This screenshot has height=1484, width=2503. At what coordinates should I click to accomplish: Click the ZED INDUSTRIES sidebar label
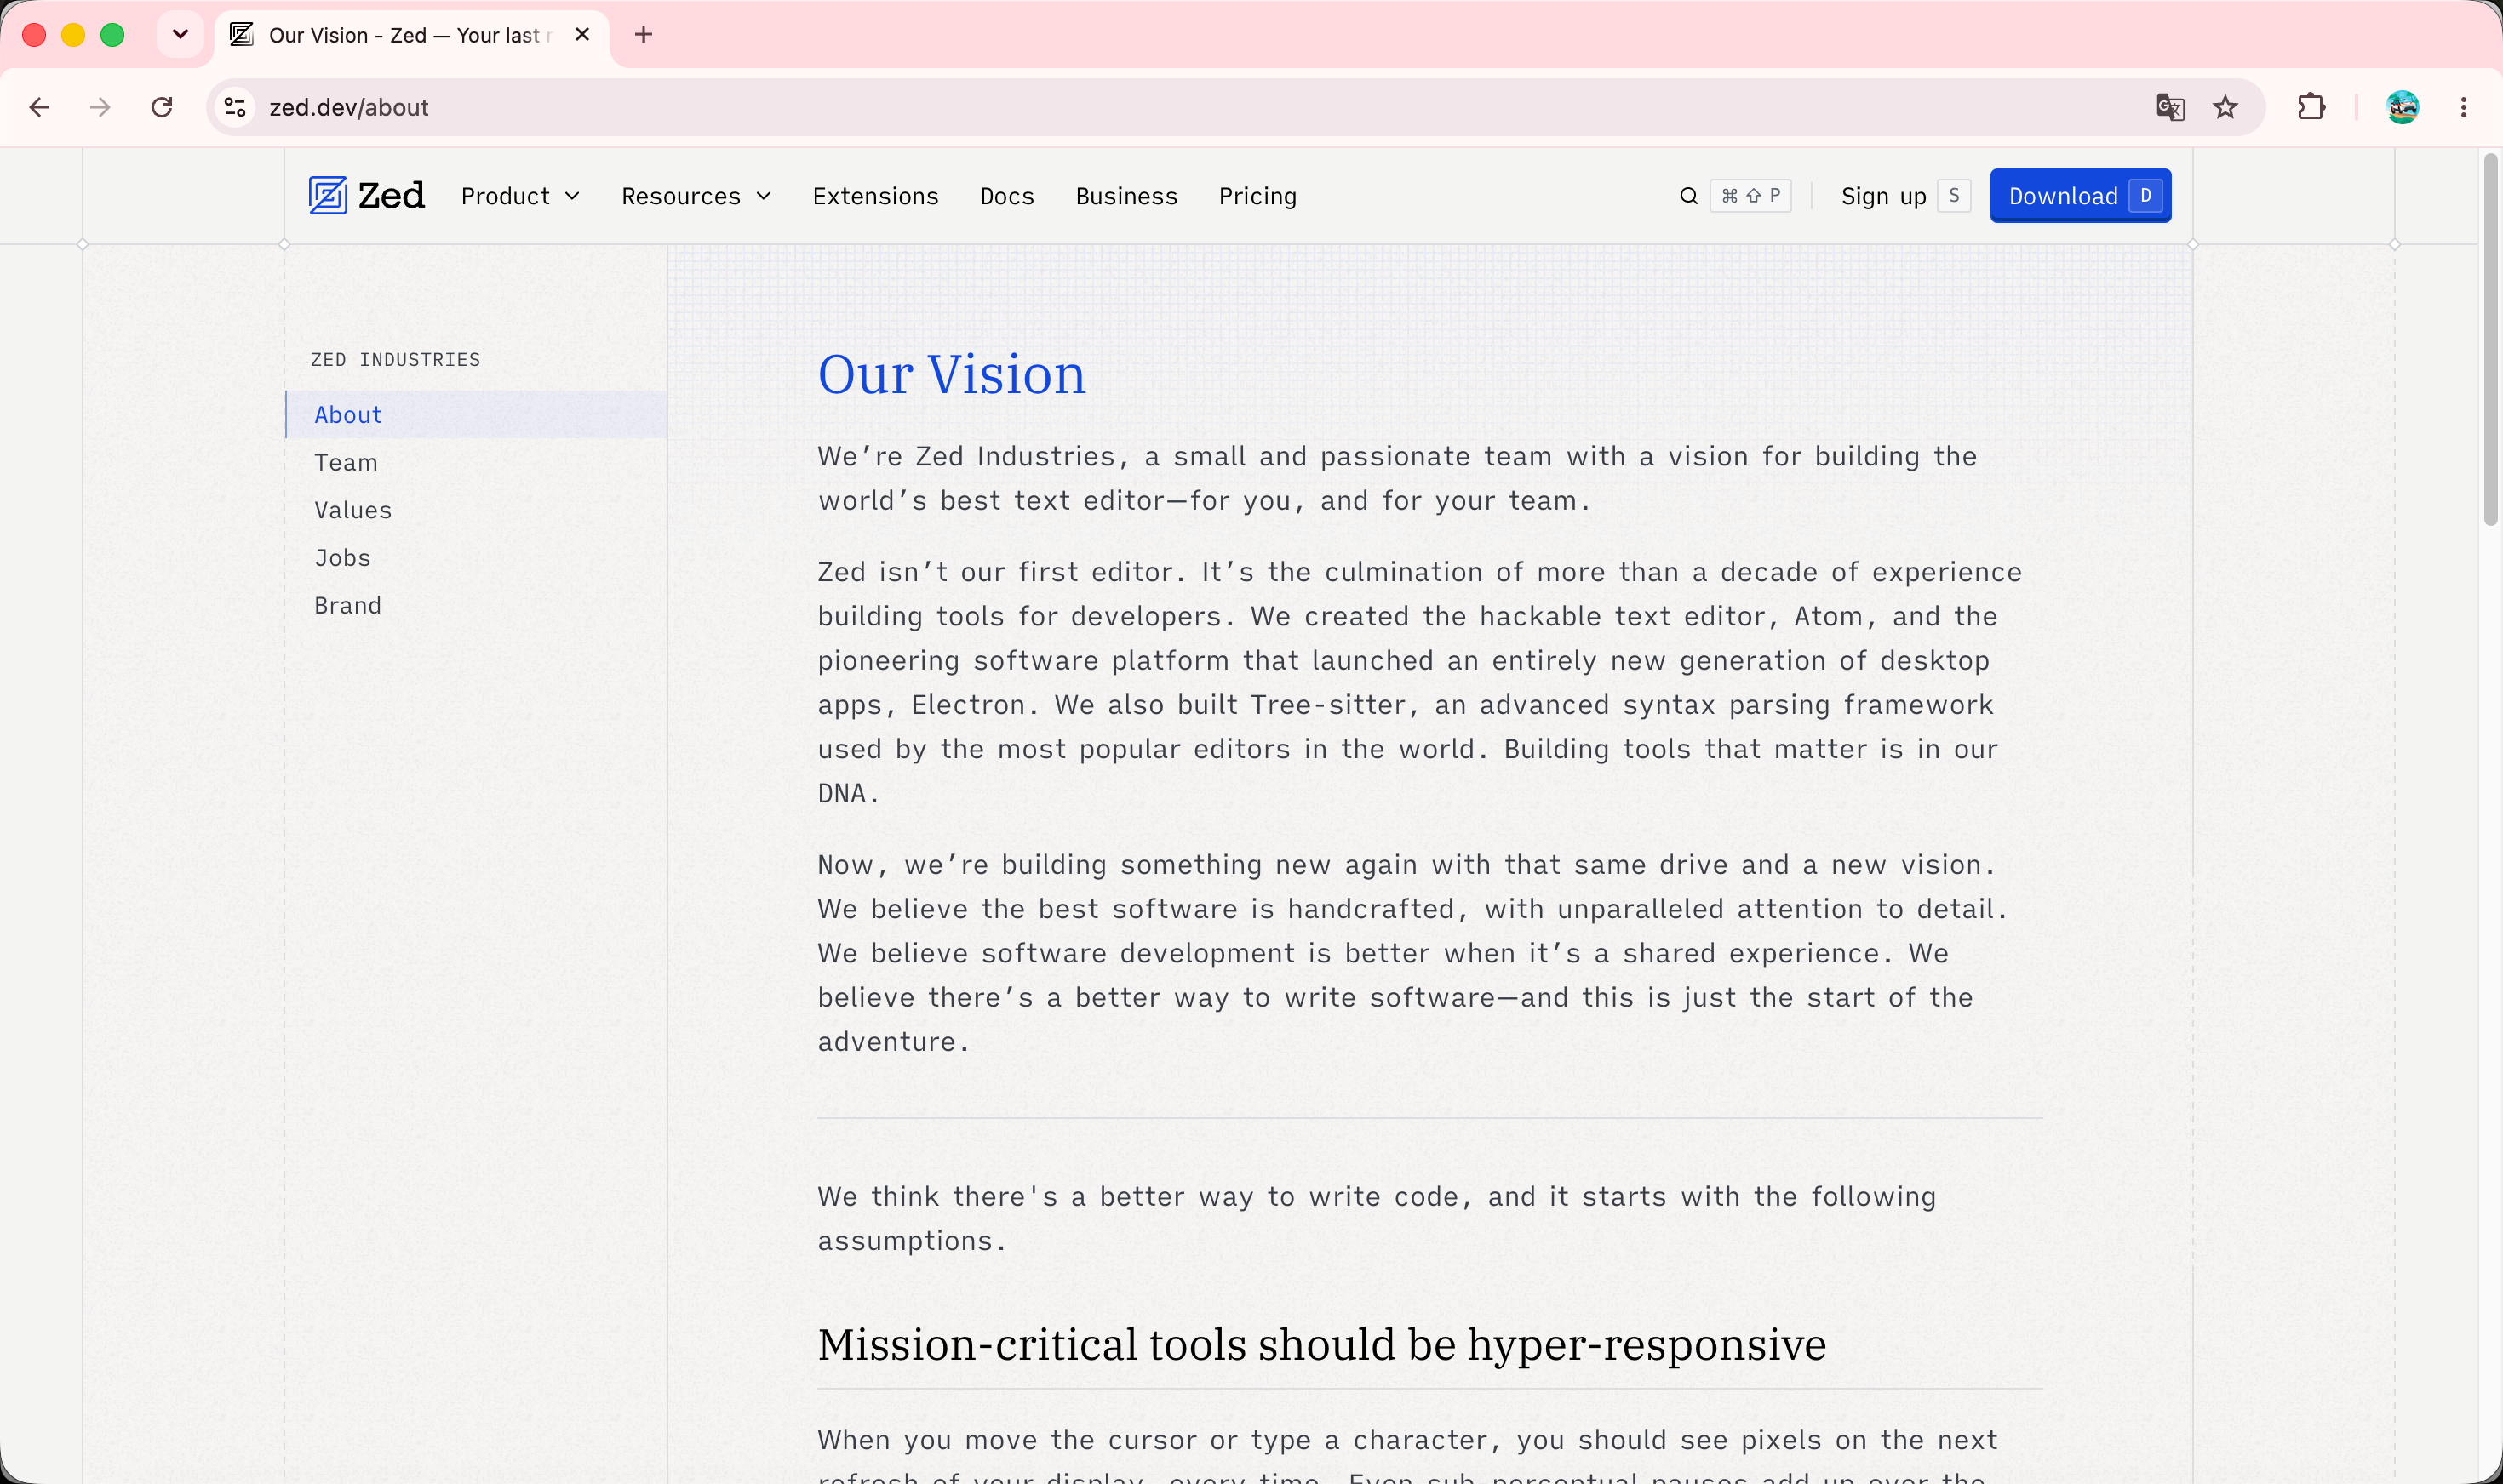[395, 360]
